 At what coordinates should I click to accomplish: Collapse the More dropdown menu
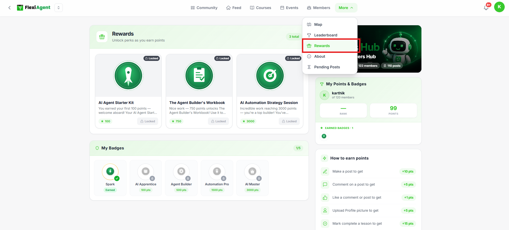coord(346,8)
